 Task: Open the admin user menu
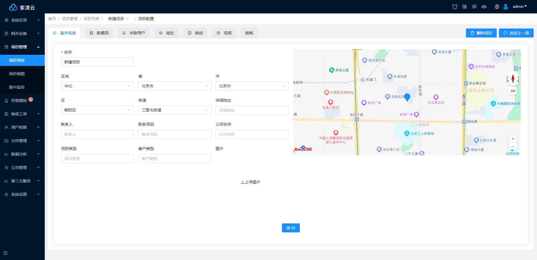(x=520, y=6)
